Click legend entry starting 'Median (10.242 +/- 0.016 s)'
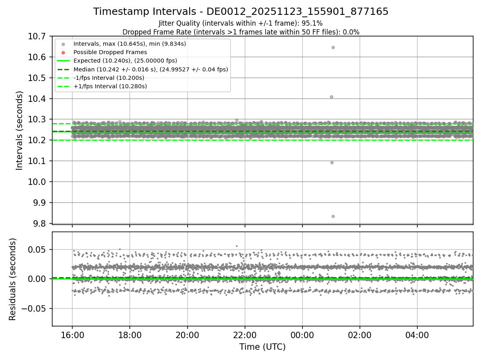 (x=151, y=69)
